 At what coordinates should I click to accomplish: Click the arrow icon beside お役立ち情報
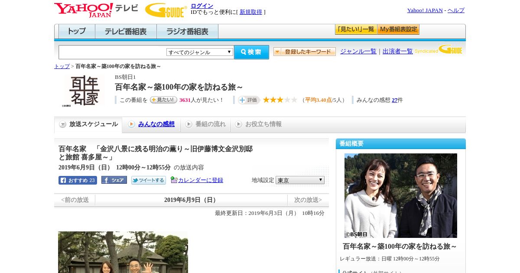pyautogui.click(x=238, y=124)
